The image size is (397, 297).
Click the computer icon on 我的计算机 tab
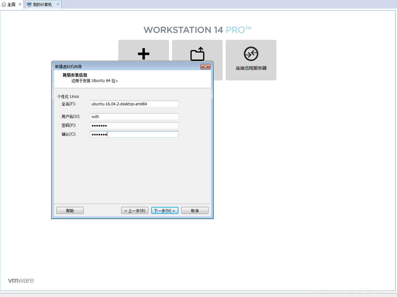29,5
